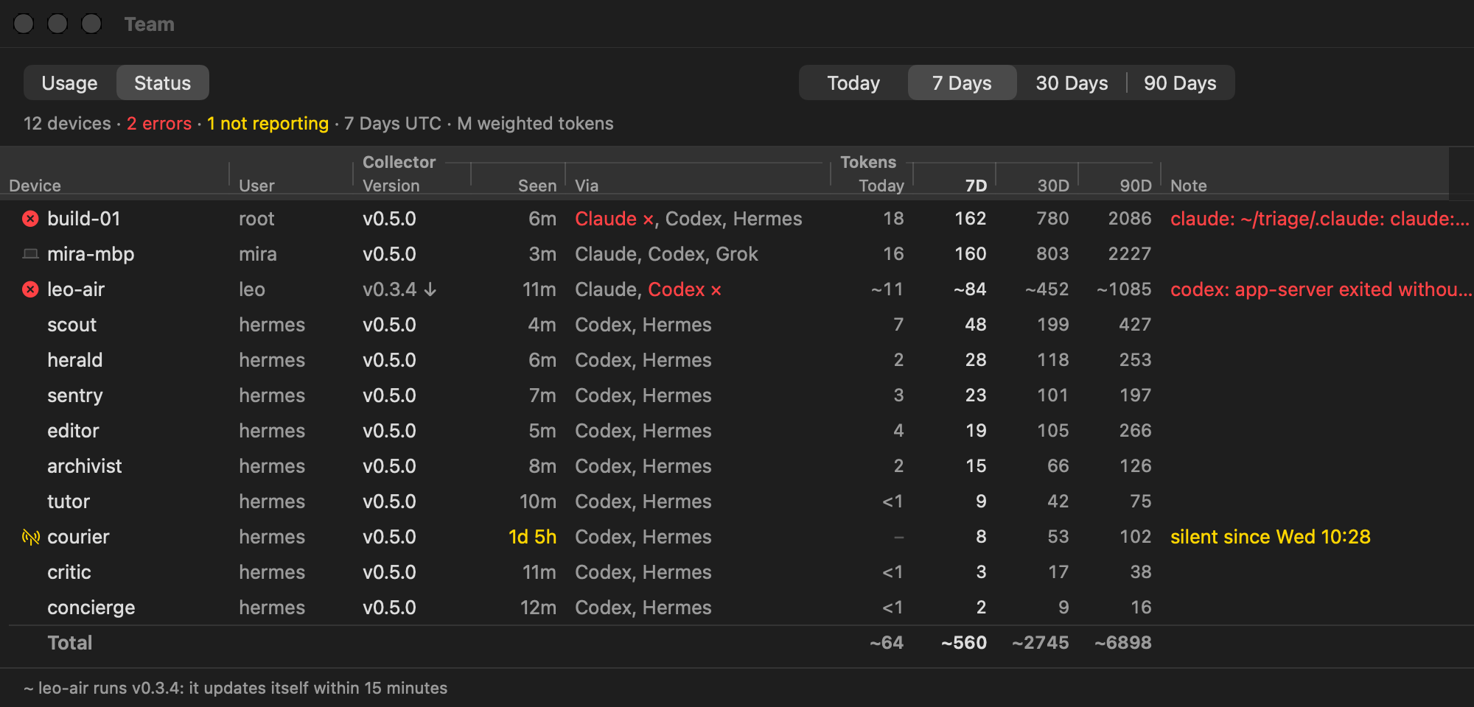This screenshot has width=1474, height=707.
Task: Sort by the 7D column header
Action: pyautogui.click(x=976, y=186)
